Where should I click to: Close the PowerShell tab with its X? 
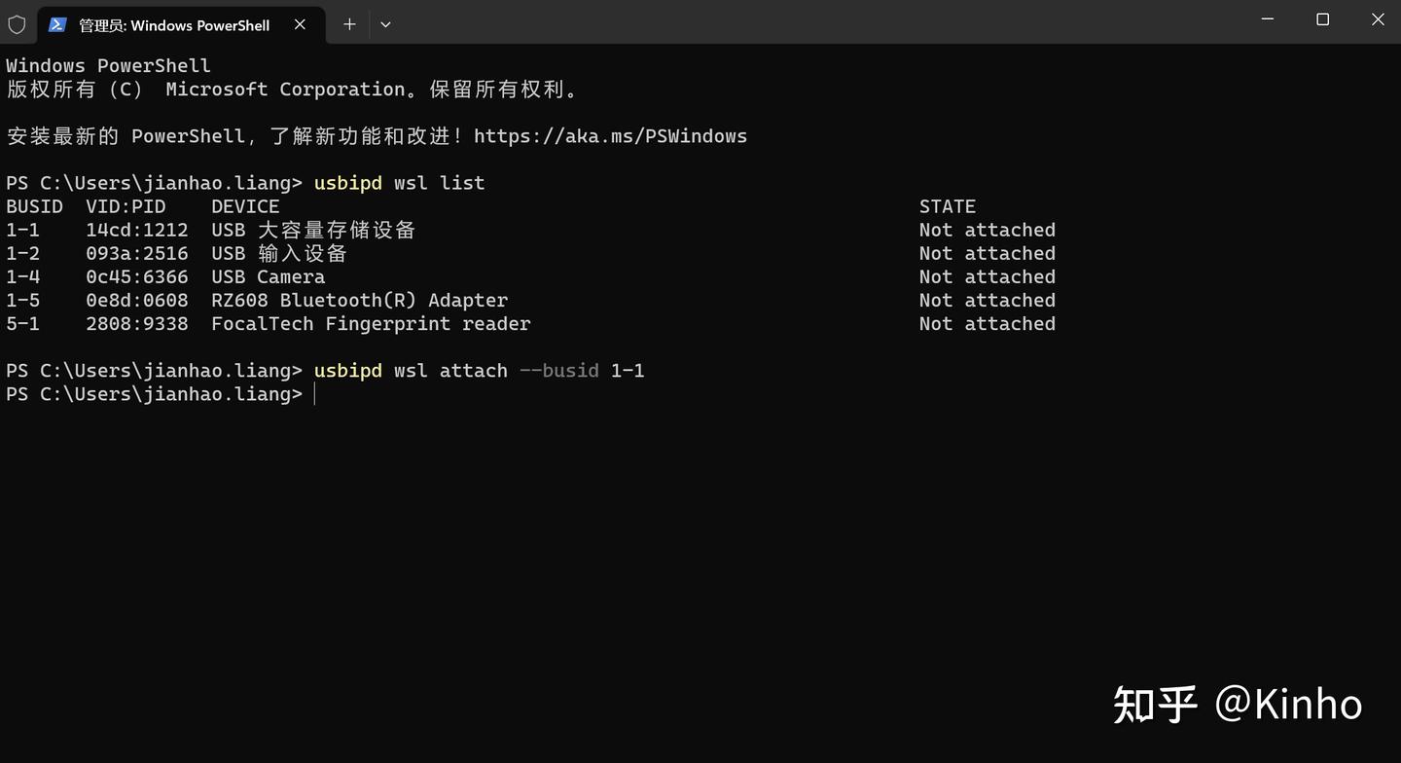(300, 25)
